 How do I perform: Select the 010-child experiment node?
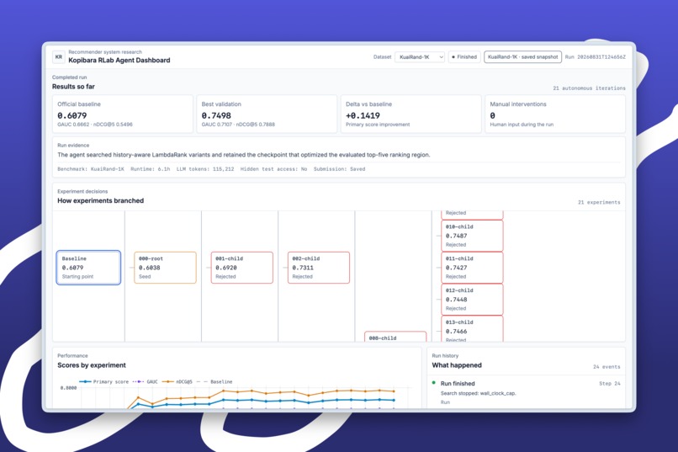472,236
